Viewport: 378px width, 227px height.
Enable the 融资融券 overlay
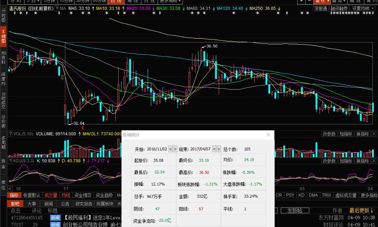pyautogui.click(x=339, y=8)
